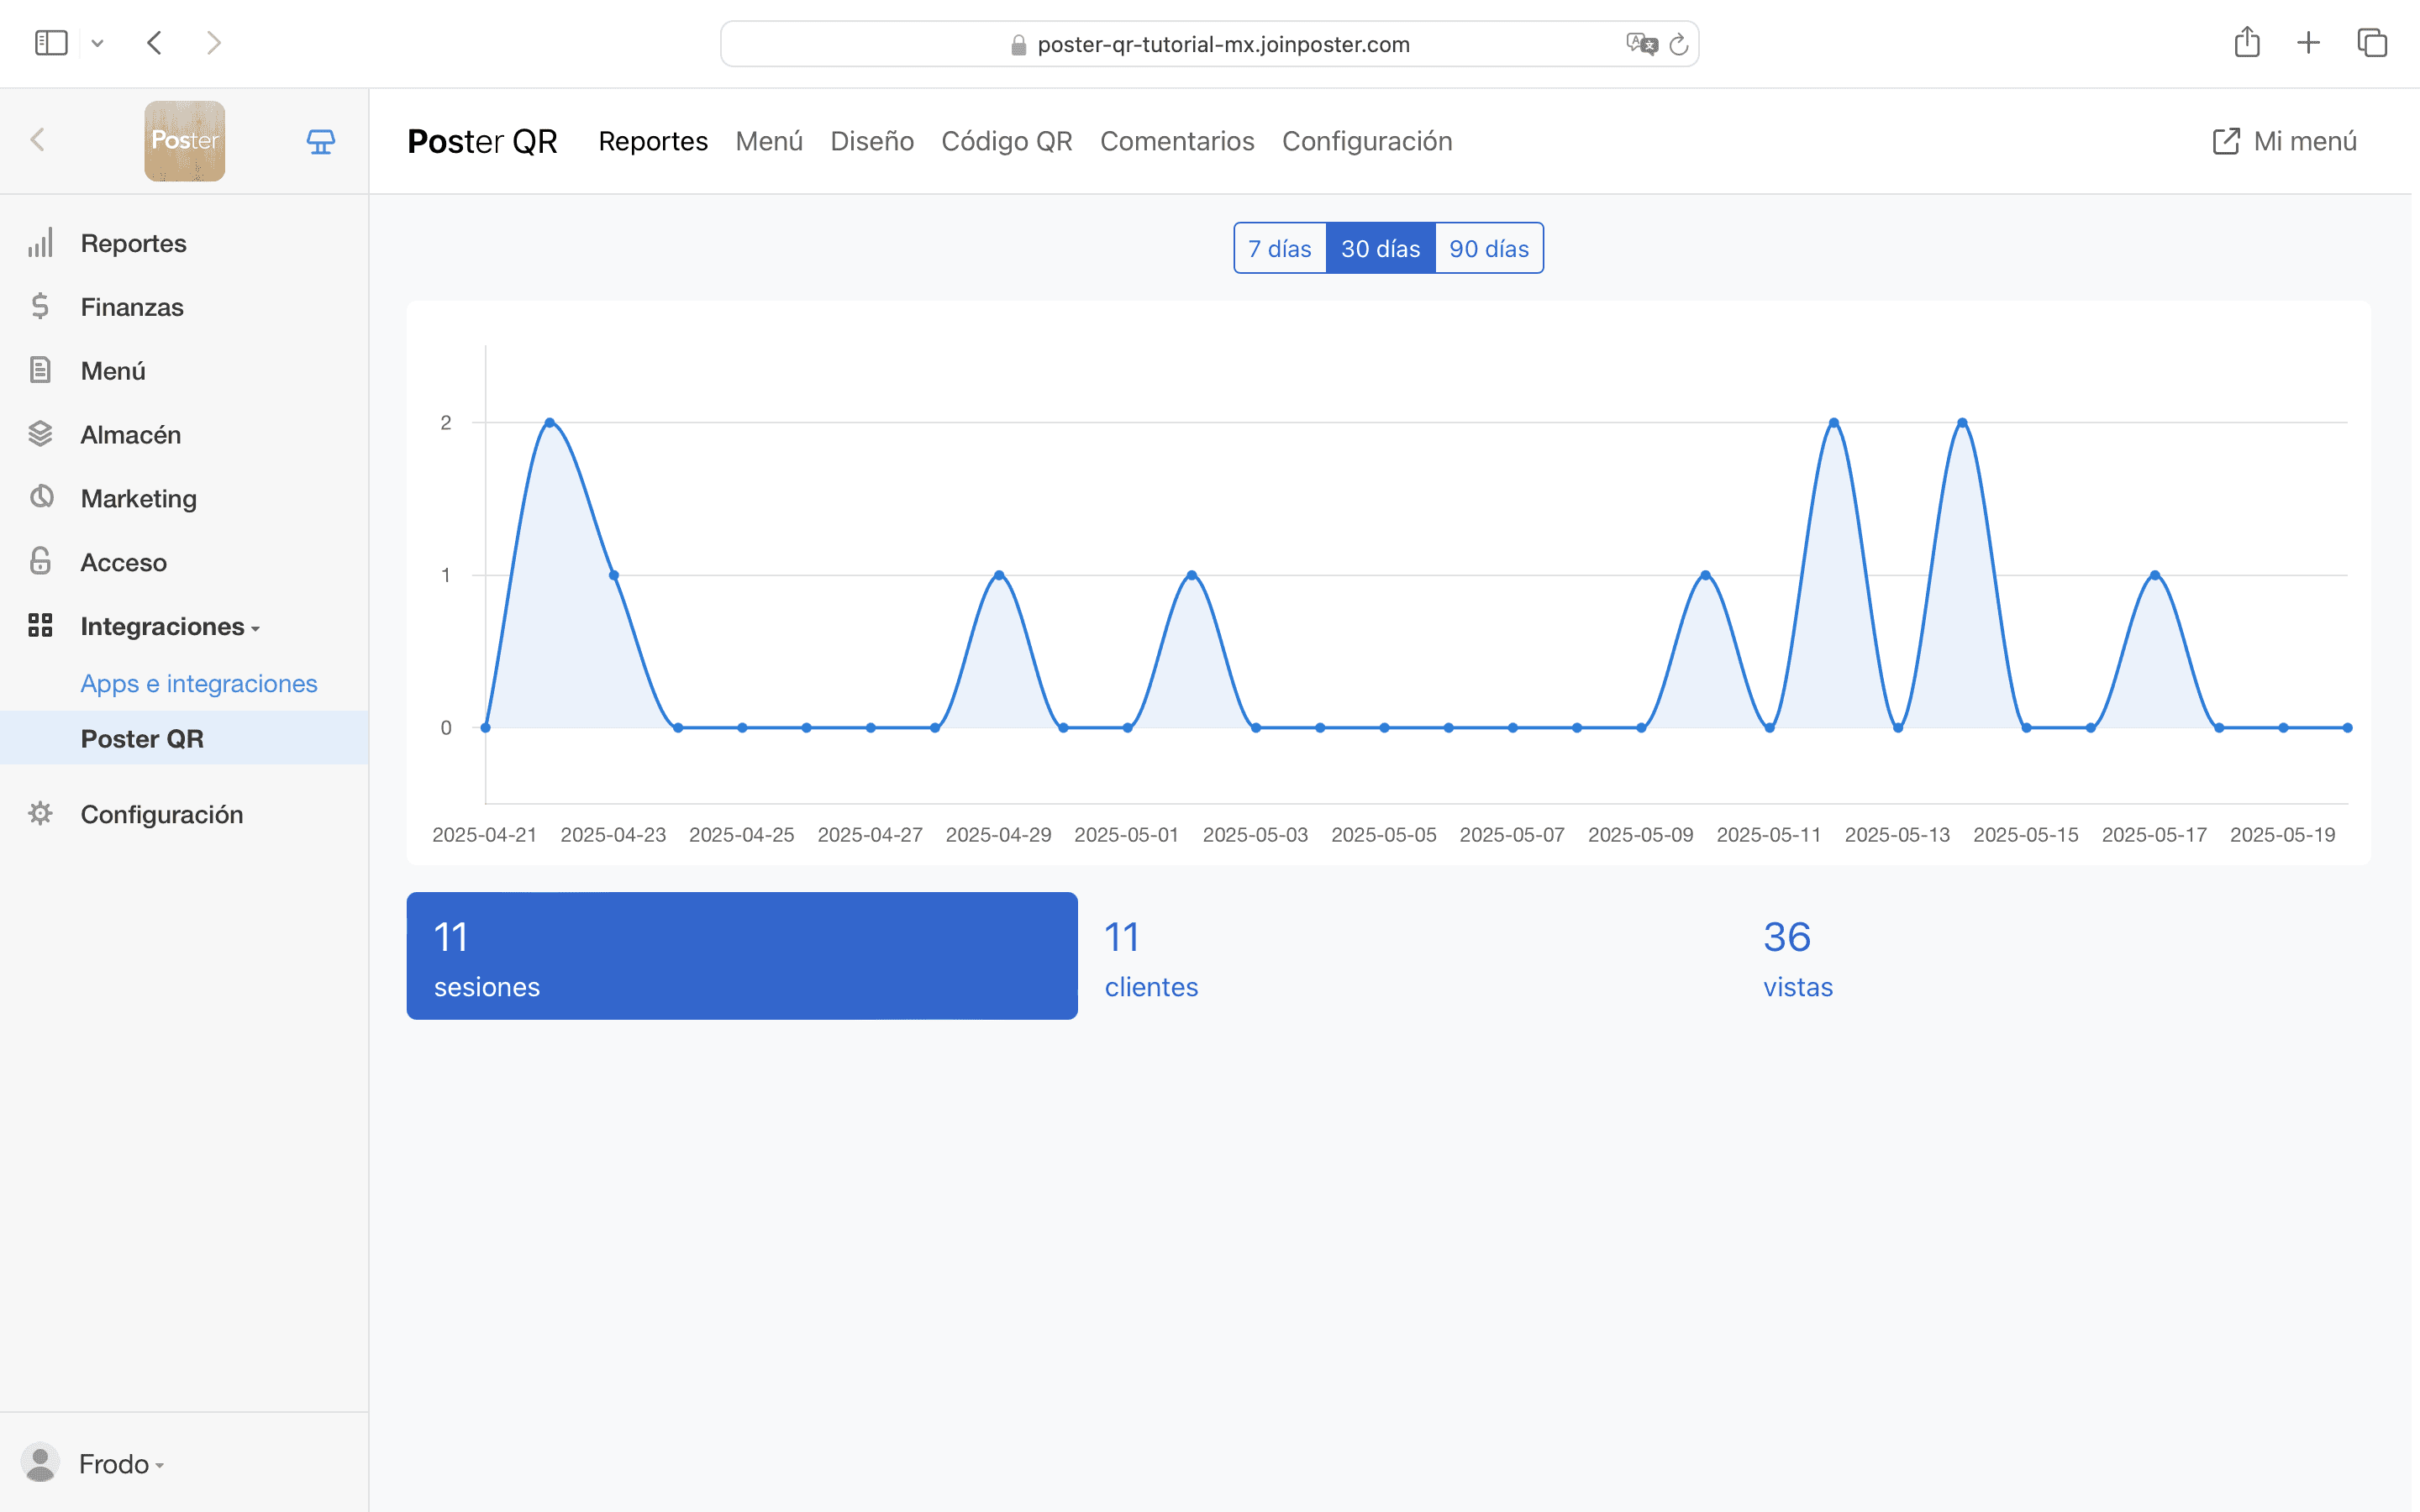Open the Frodo user dropdown
The image size is (2420, 1512).
tap(121, 1464)
